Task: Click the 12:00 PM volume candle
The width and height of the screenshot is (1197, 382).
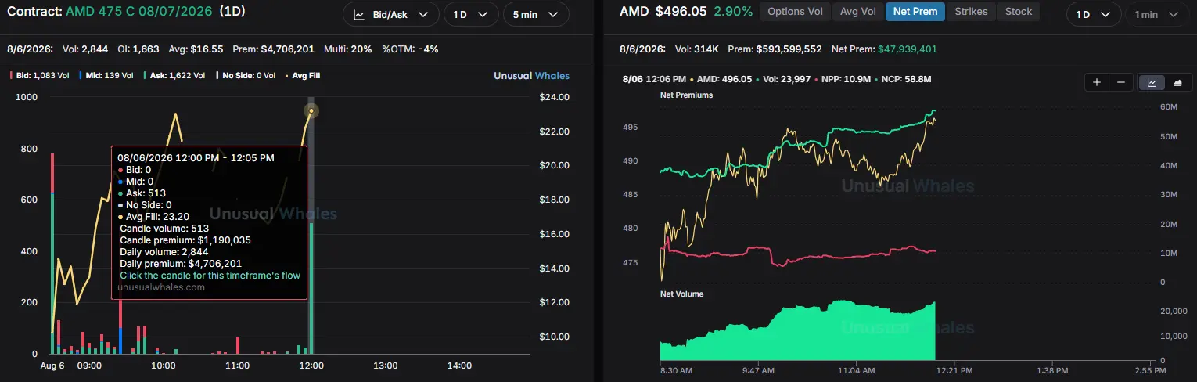Action: [x=311, y=288]
